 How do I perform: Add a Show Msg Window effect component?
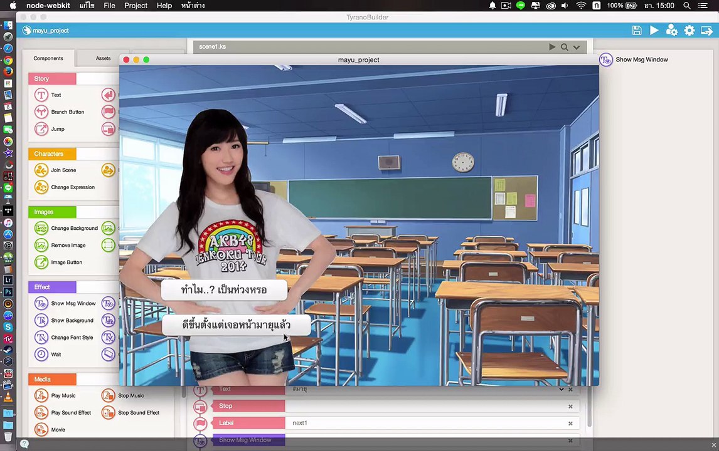click(x=65, y=304)
